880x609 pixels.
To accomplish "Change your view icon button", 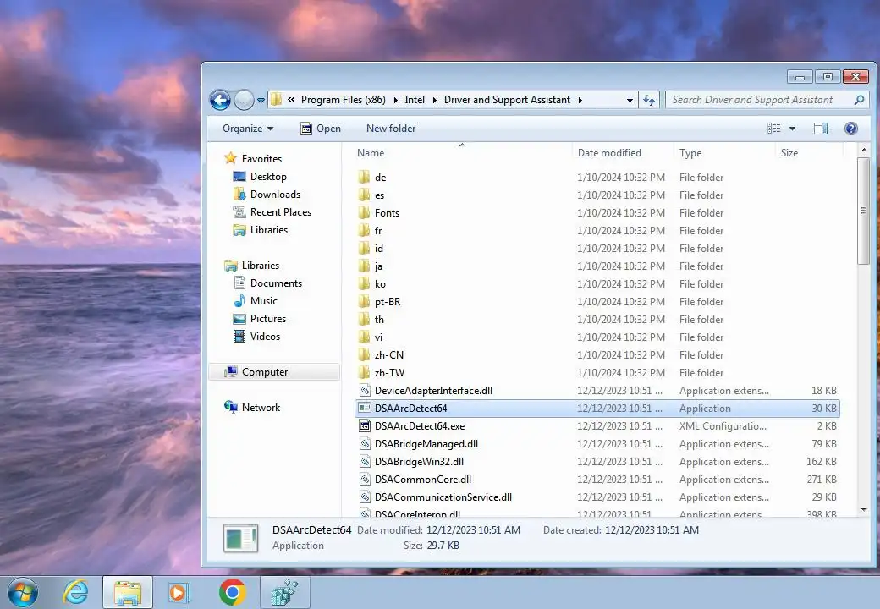I will click(x=774, y=129).
